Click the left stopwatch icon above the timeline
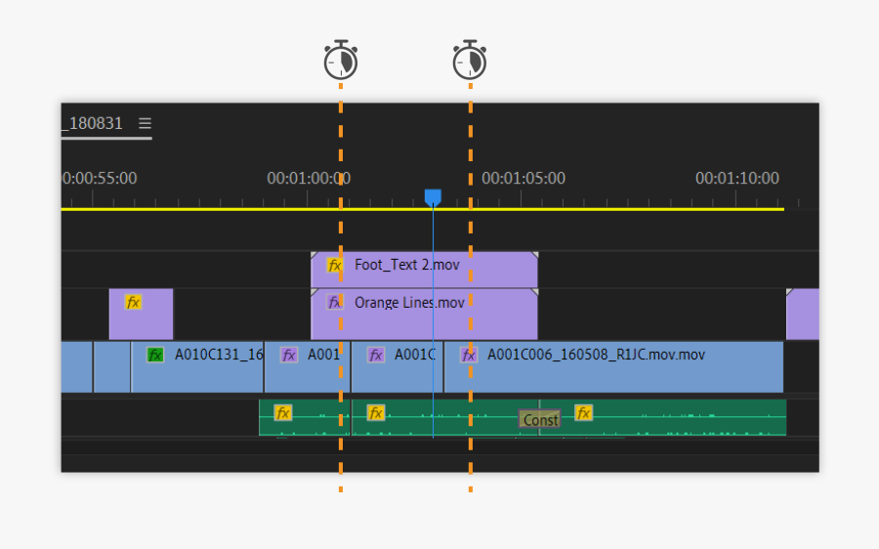This screenshot has height=549, width=879. pyautogui.click(x=341, y=61)
